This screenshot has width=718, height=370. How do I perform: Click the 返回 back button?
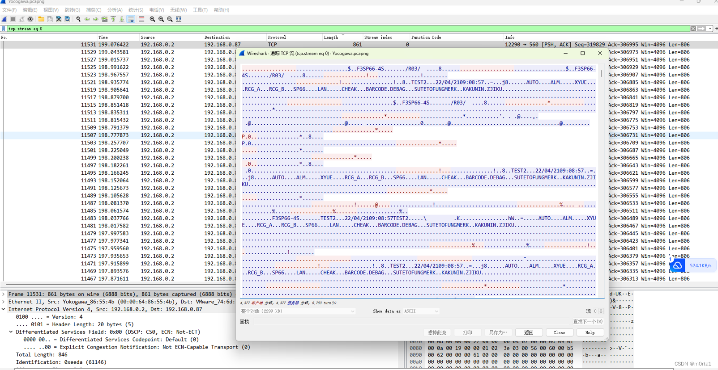tap(529, 332)
